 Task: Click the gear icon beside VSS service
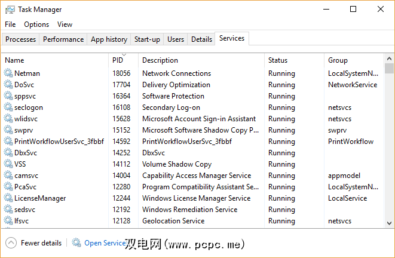pos(8,164)
